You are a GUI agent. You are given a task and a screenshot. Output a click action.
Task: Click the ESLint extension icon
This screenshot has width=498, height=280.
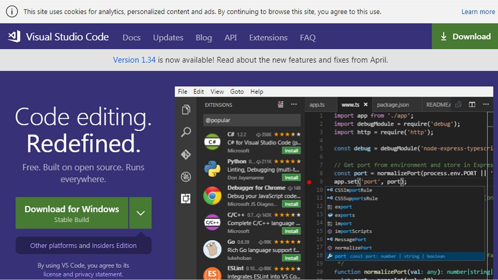(x=212, y=274)
